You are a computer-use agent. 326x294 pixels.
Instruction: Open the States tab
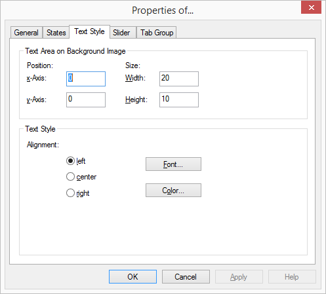(x=56, y=33)
